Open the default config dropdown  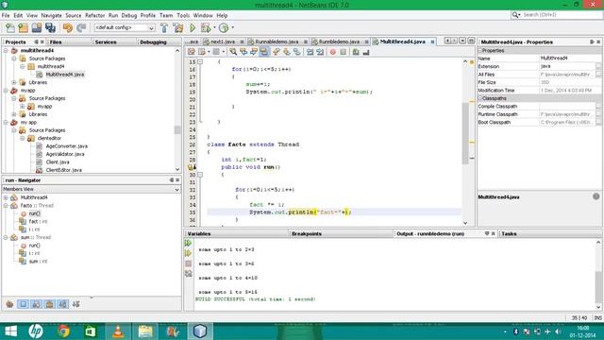tap(124, 27)
